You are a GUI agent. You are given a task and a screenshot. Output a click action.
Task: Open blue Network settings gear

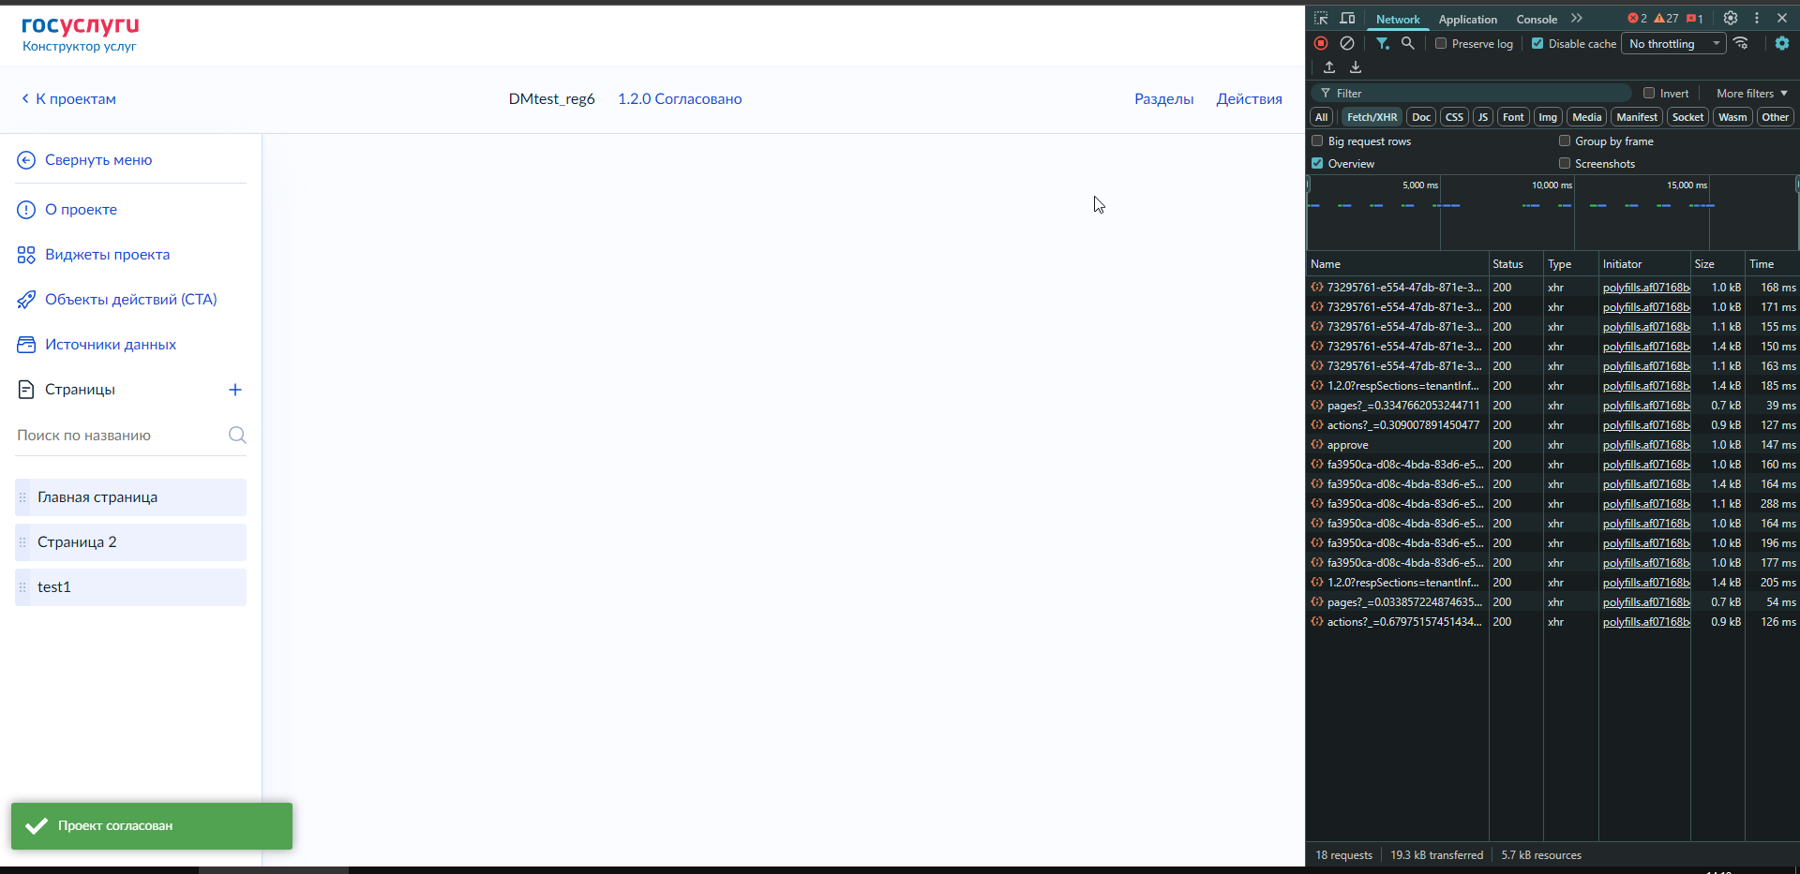tap(1782, 43)
